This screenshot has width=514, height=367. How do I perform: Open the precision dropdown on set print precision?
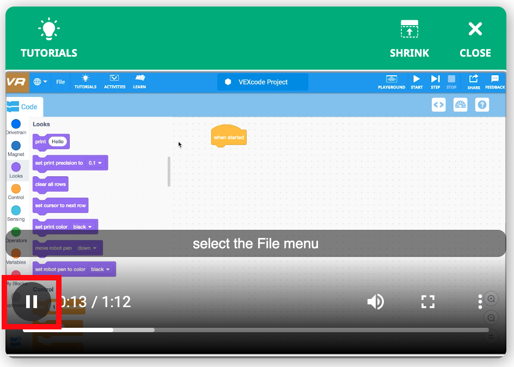(x=96, y=162)
